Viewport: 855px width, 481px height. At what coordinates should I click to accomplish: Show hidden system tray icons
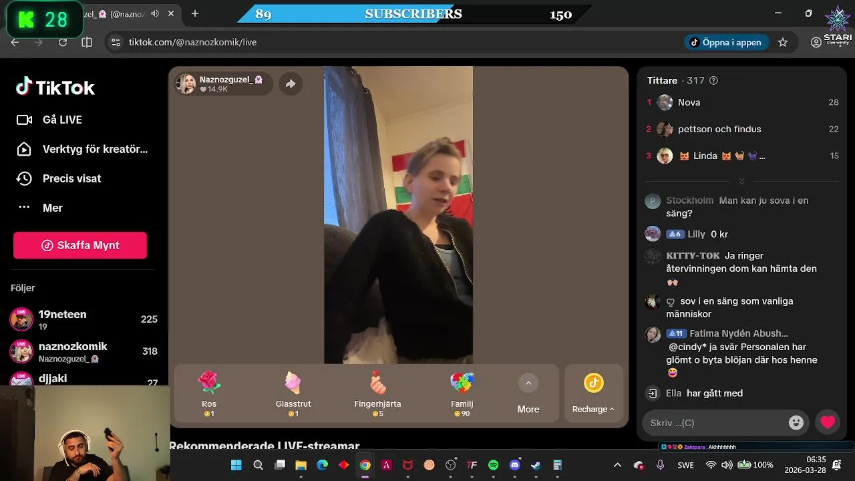click(x=617, y=465)
